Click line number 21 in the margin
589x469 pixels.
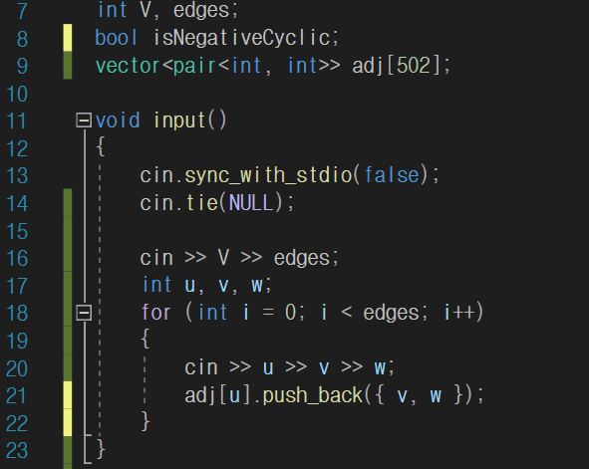(x=17, y=396)
